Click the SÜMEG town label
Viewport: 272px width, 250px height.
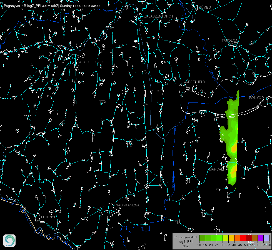click(205, 7)
